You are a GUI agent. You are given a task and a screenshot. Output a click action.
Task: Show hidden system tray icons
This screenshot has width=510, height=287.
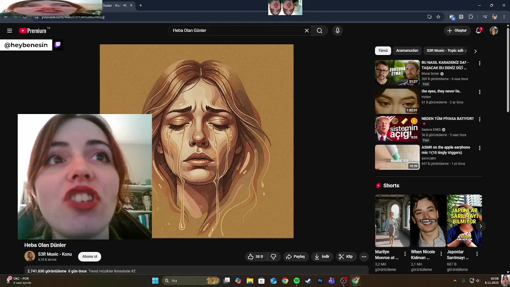tap(455, 281)
